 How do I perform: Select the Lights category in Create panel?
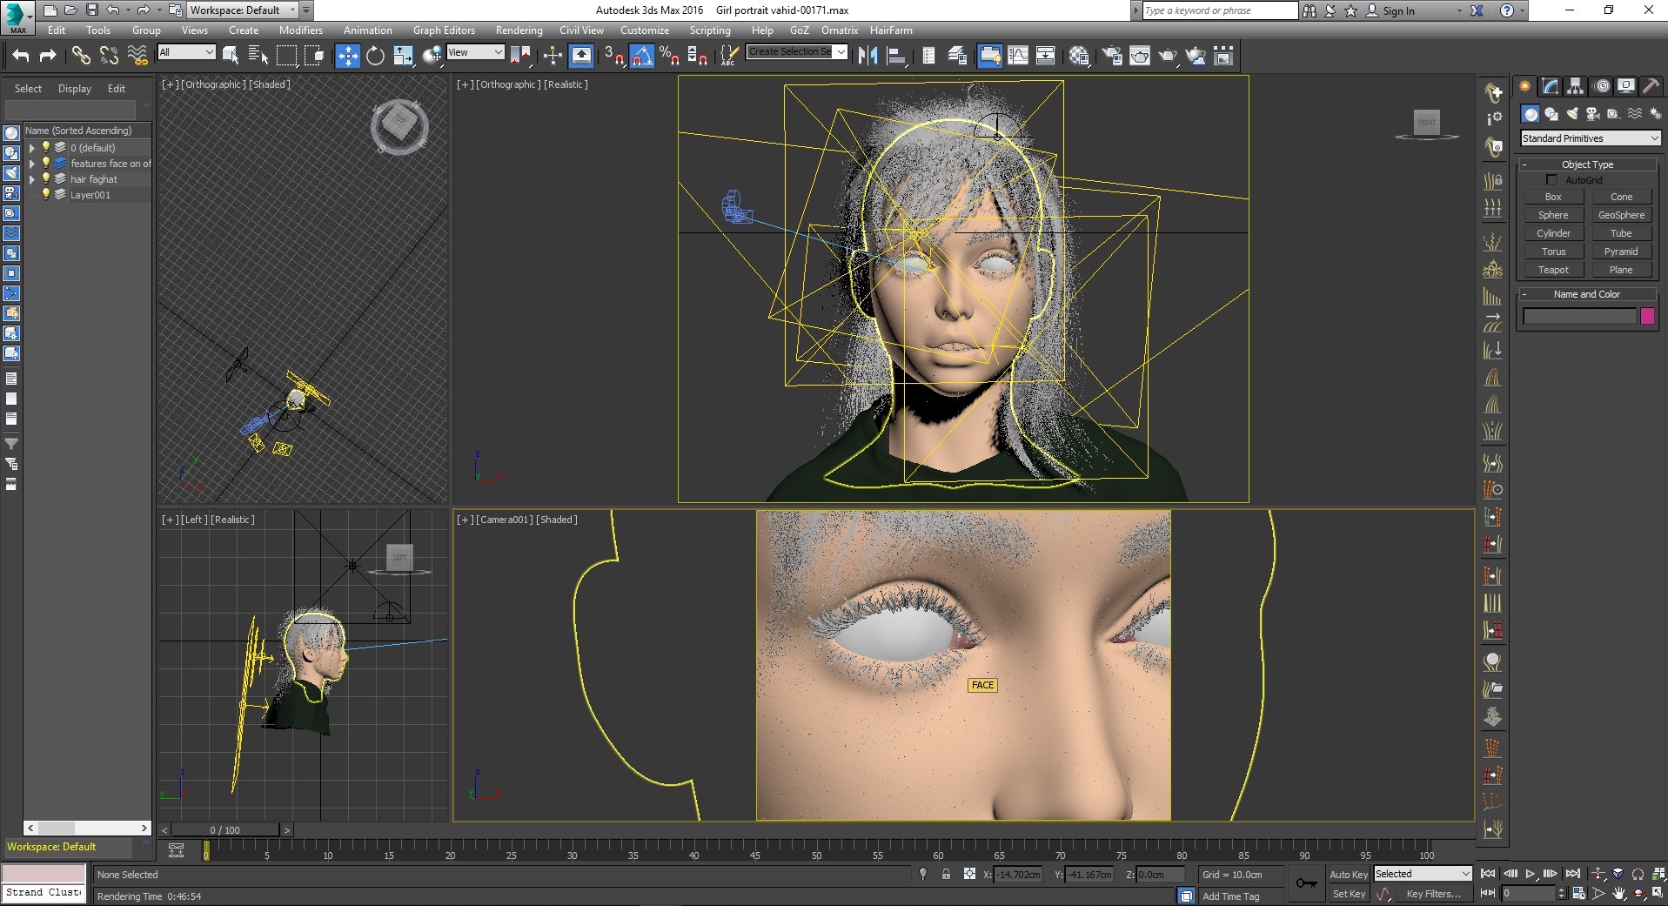tap(1572, 114)
